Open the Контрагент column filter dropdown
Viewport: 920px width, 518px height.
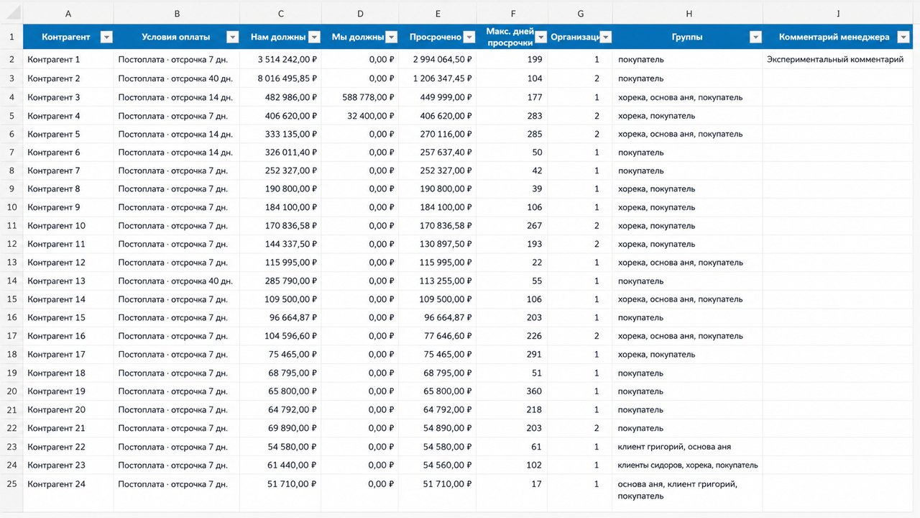click(106, 37)
